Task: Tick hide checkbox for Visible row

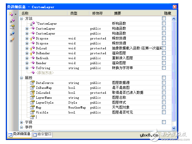Action: [164, 112]
